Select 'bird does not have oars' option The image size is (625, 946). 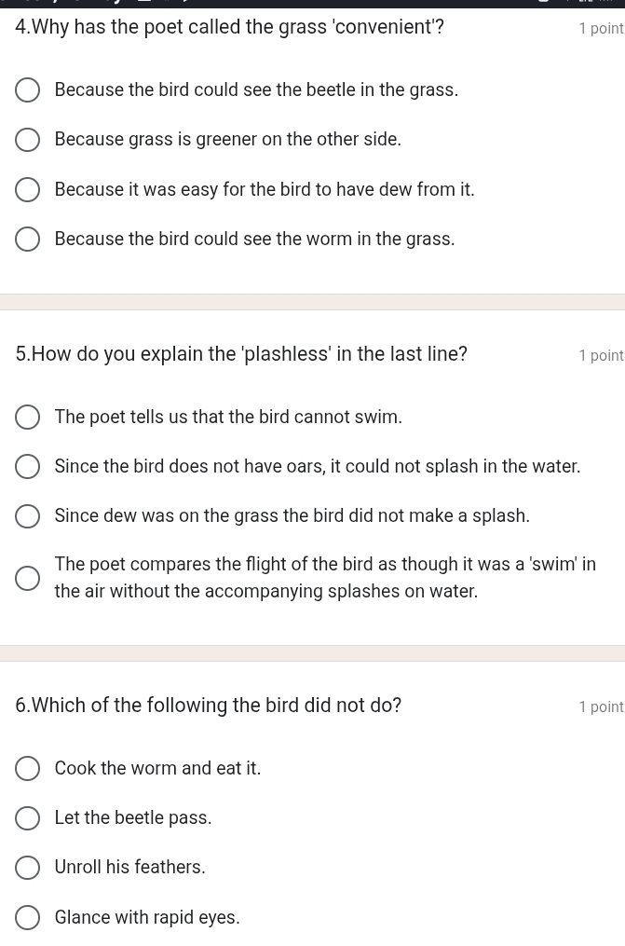tap(28, 467)
